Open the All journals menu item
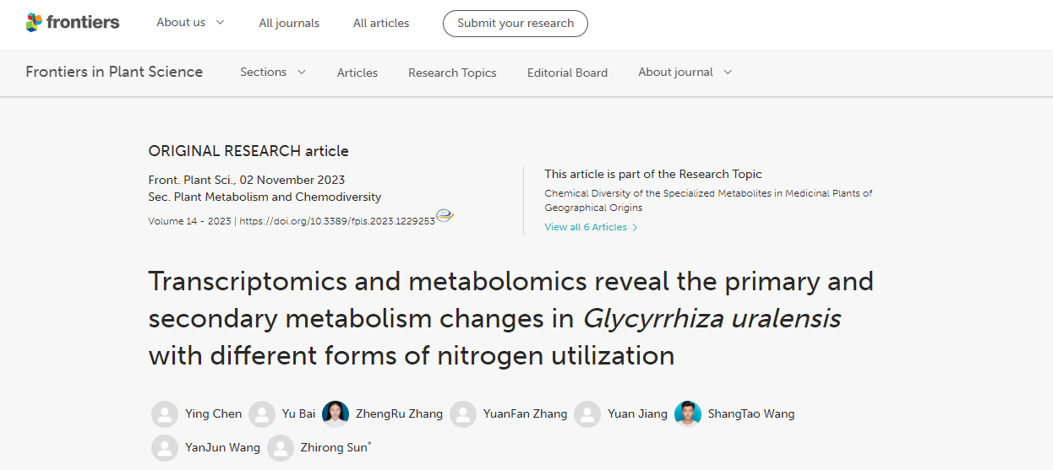The height and width of the screenshot is (470, 1053). click(x=289, y=24)
